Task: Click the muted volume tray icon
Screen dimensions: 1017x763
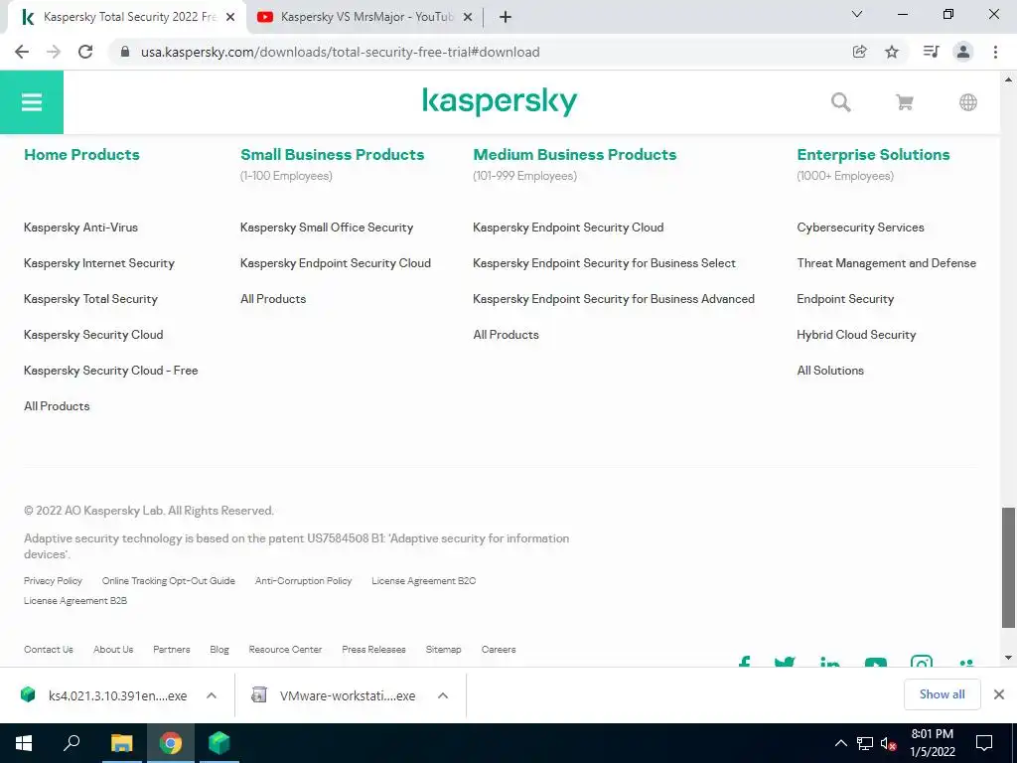Action: (x=888, y=743)
